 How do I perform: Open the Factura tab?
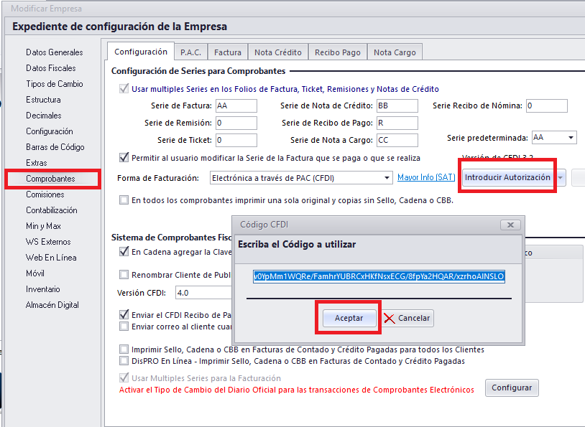click(x=228, y=52)
